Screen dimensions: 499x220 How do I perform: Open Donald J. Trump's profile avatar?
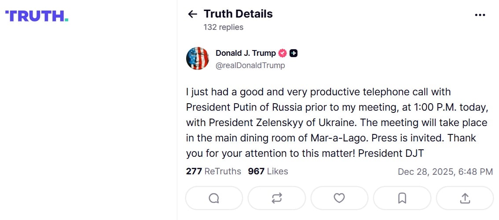click(x=198, y=58)
